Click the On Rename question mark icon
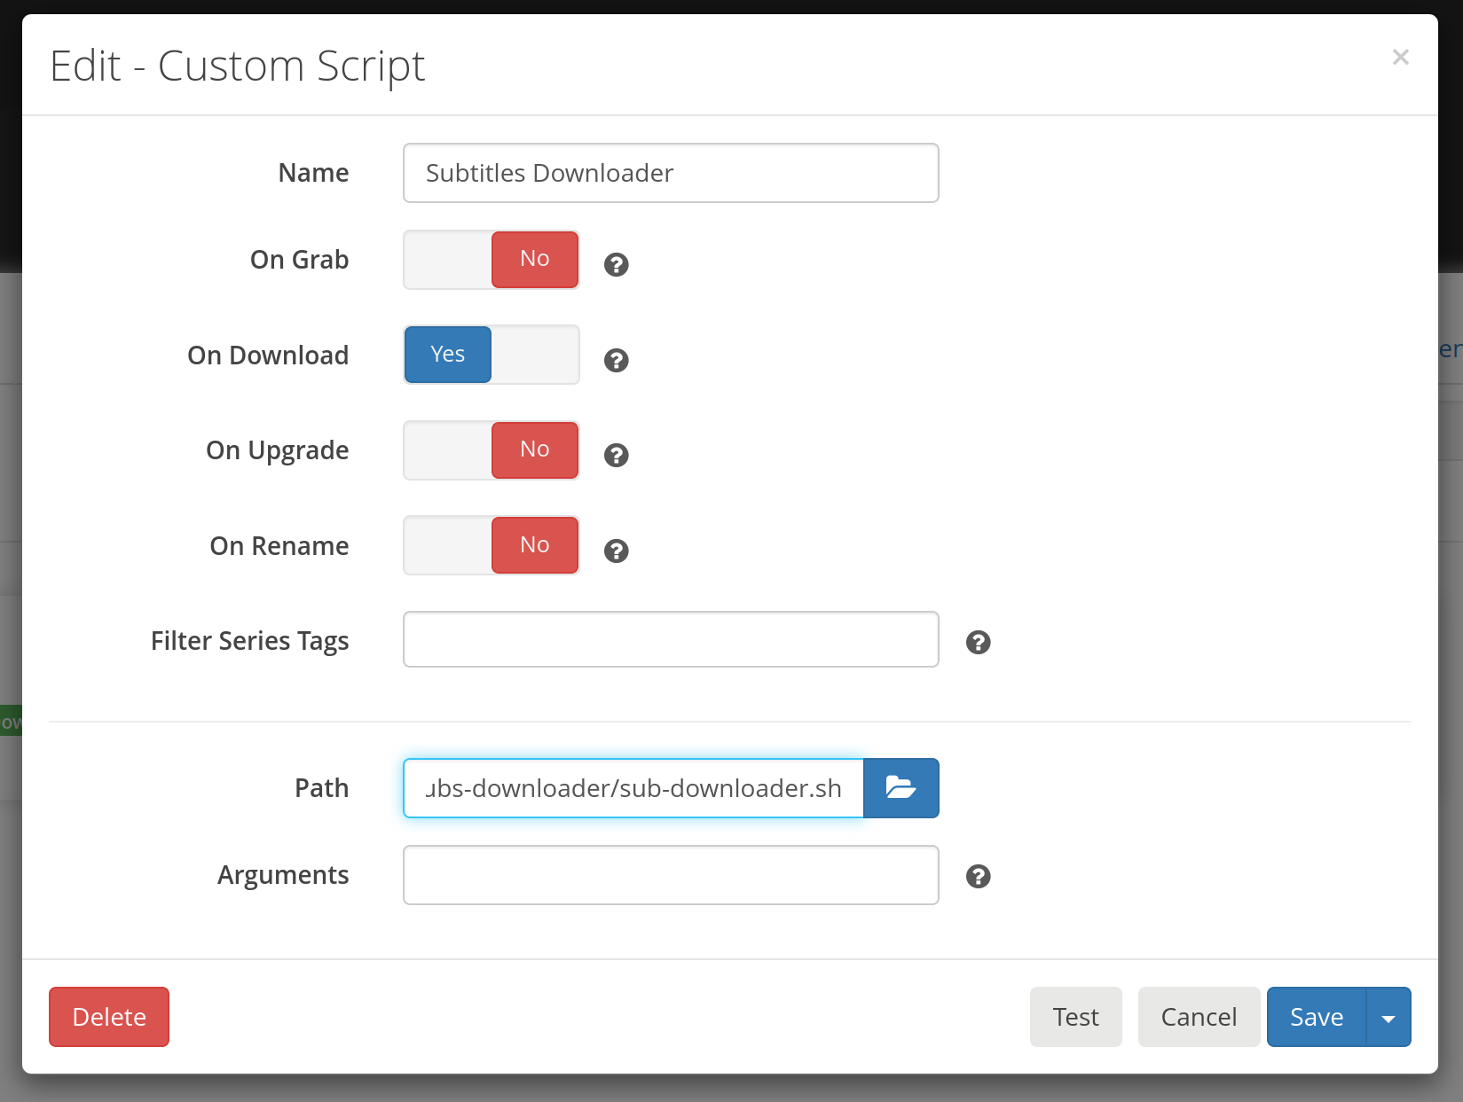Screen dimensions: 1463x1102 point(616,551)
